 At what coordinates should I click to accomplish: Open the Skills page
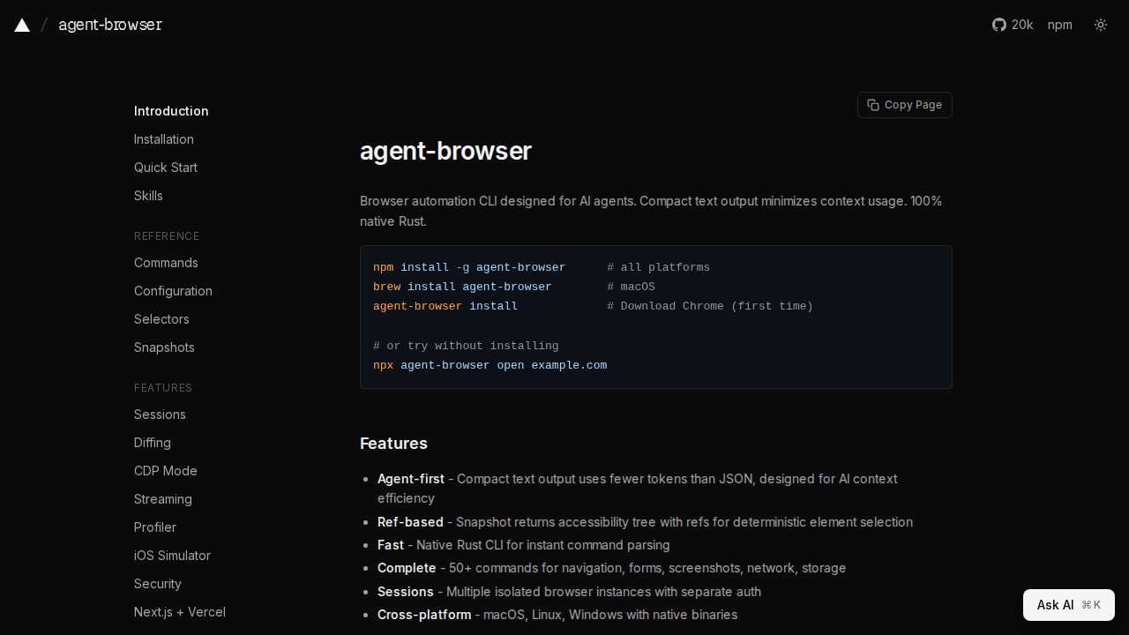click(148, 196)
